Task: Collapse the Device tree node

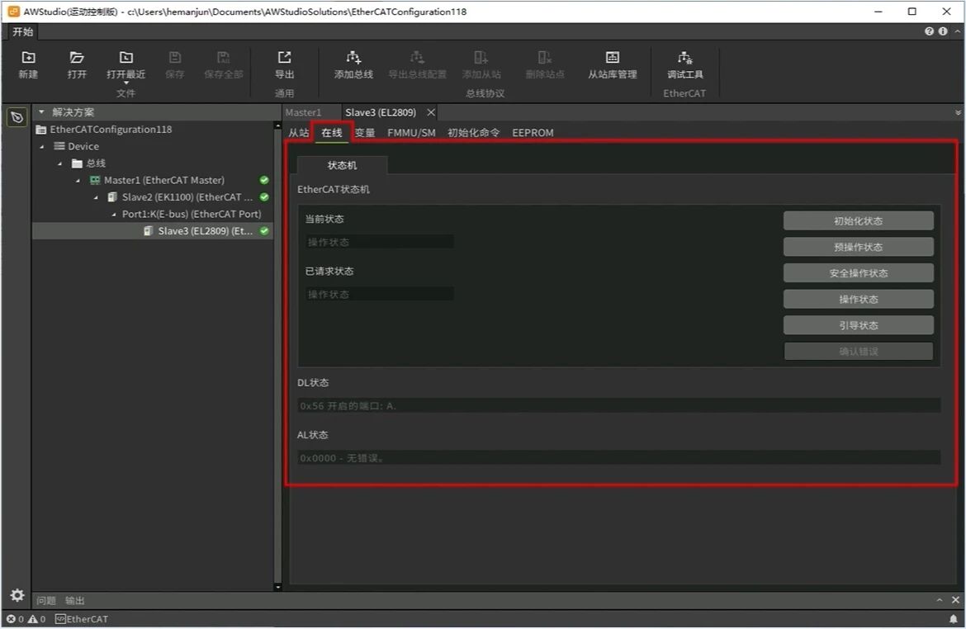Action: tap(42, 146)
